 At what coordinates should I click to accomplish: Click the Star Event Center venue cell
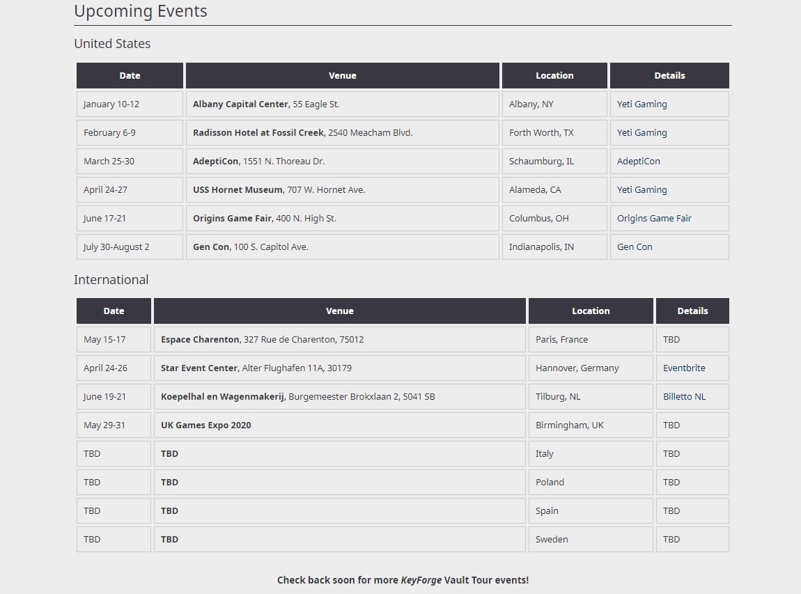pyautogui.click(x=340, y=368)
